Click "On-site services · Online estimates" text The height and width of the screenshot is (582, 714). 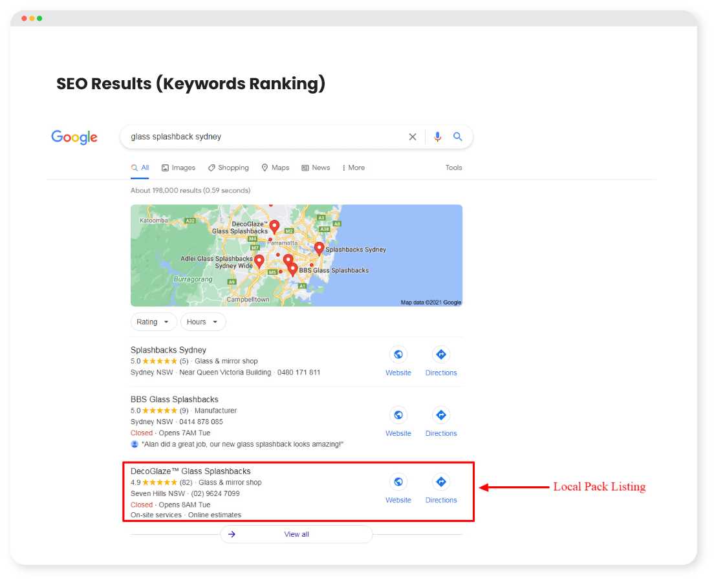(x=186, y=515)
